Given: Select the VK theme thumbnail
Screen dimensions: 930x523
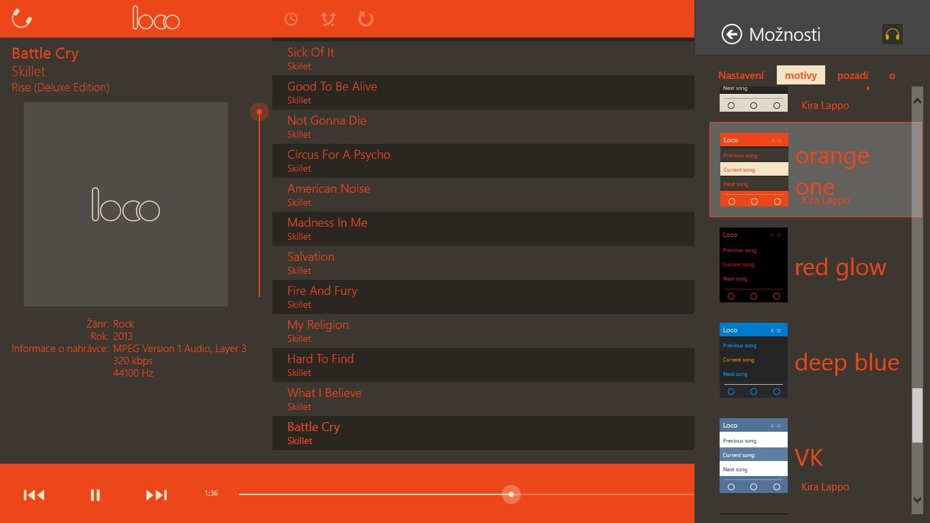Looking at the screenshot, I should 754,456.
